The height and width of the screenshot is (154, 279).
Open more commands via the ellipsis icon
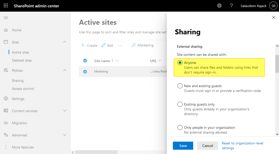120,45
